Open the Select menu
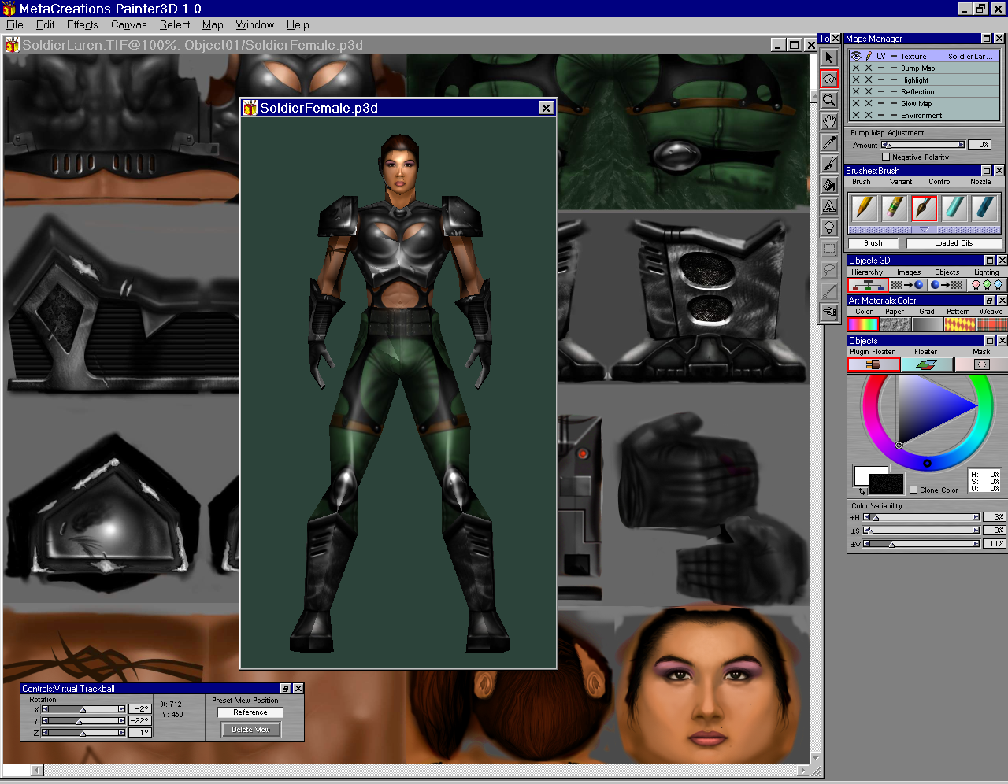This screenshot has width=1008, height=784. coord(175,25)
